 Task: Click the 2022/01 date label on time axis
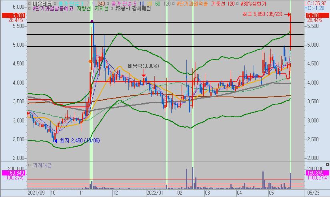tap(155, 193)
